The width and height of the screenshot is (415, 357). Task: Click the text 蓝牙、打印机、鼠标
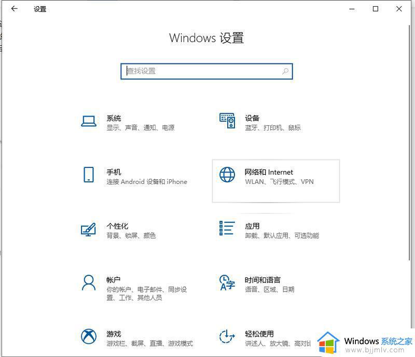(273, 128)
